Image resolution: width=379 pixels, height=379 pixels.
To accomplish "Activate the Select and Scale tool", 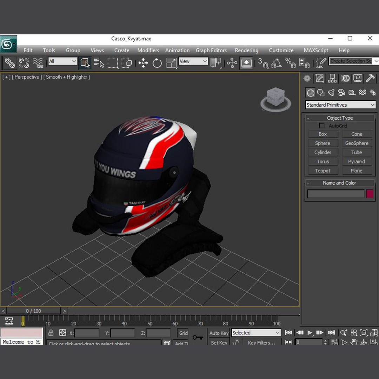I will coord(171,62).
